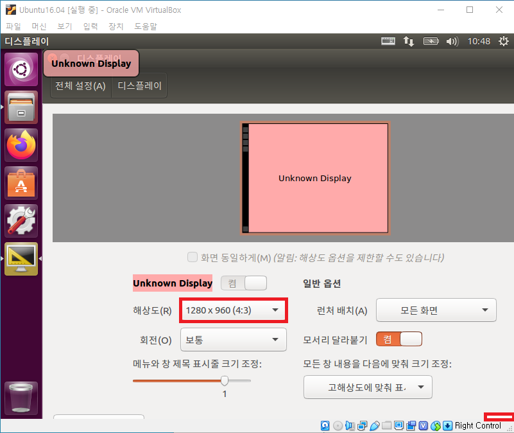
Task: Toggle the Unknown Display on/off switch
Action: point(244,283)
